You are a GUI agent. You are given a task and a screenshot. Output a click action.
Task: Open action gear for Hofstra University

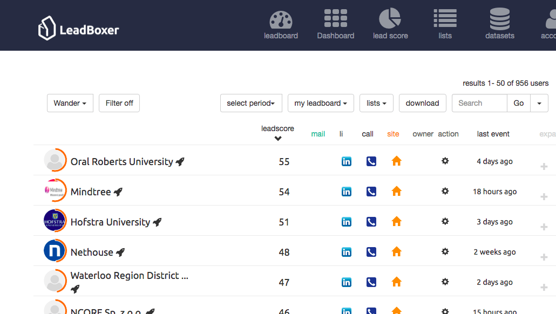click(445, 221)
